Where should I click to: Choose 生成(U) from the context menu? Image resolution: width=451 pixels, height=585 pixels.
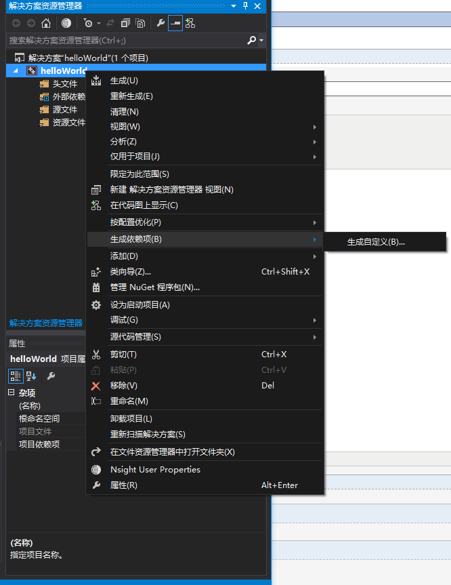click(205, 81)
